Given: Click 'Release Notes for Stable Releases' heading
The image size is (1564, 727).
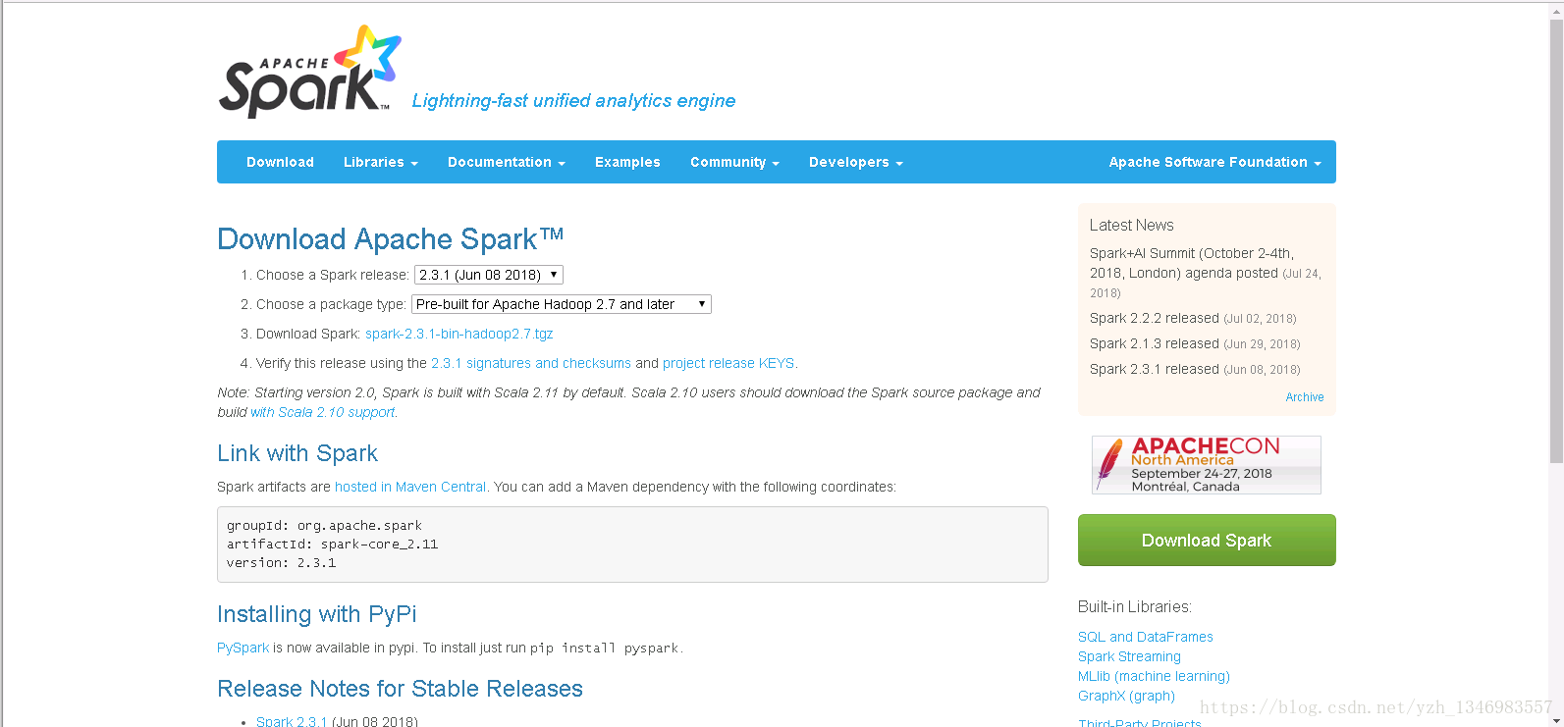Looking at the screenshot, I should [401, 689].
